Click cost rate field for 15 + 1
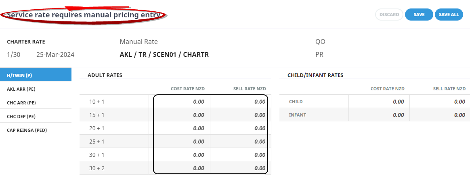 click(x=180, y=115)
